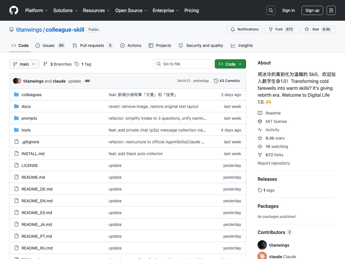The width and height of the screenshot is (345, 259).
Task: Click the file icon next to README_JA.md
Action: [16, 224]
